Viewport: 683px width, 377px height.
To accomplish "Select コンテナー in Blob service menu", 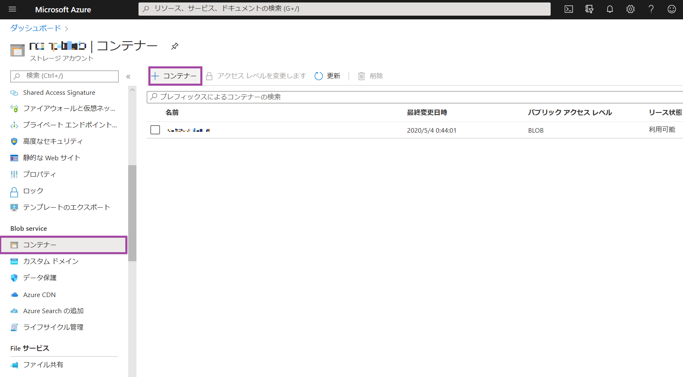I will click(x=63, y=245).
